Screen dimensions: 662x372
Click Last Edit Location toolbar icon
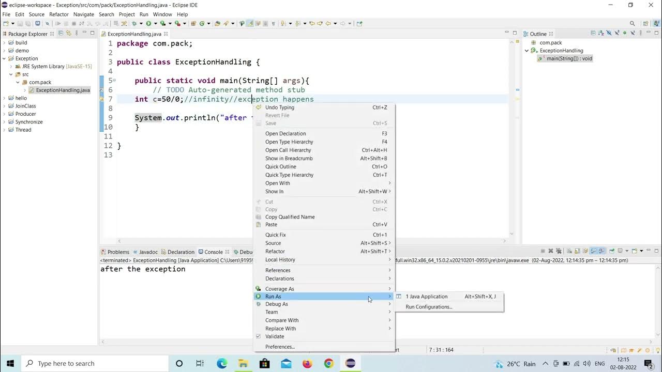[x=312, y=23]
